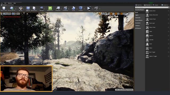Click the Build toolbar icon
The height and width of the screenshot is (95, 170).
74,8
